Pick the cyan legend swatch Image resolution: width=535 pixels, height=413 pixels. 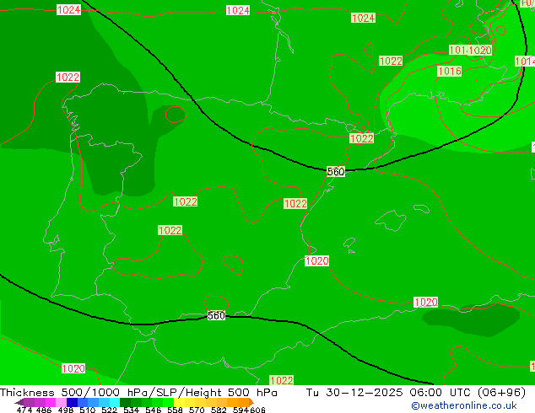[115, 402]
